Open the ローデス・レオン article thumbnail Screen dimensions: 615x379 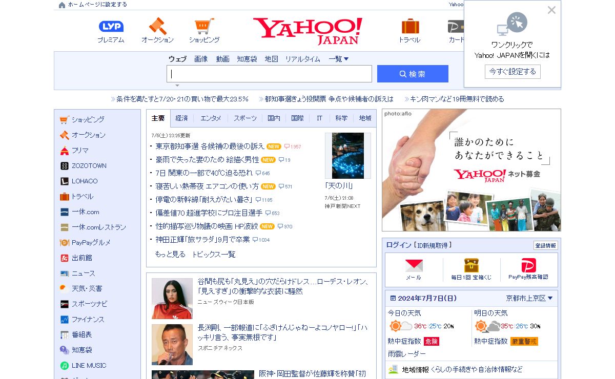[172, 299]
